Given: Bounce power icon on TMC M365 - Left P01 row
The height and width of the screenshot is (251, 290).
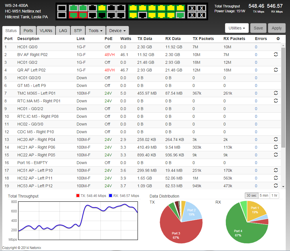Looking at the screenshot, I should [x=276, y=93].
